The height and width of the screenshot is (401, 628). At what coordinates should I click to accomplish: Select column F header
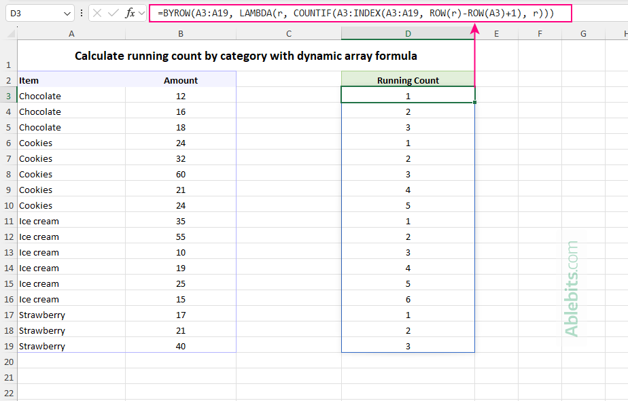[540, 34]
